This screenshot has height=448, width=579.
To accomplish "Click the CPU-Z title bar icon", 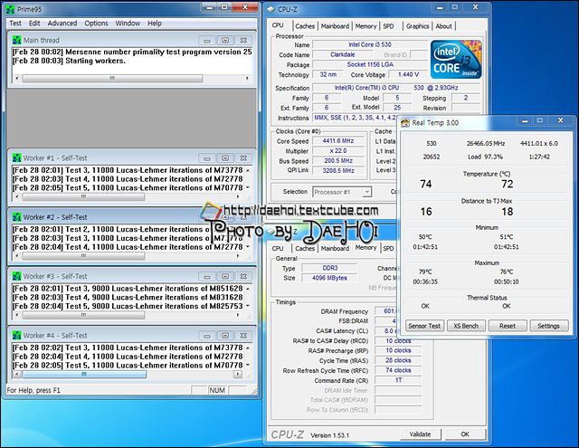I will point(271,10).
